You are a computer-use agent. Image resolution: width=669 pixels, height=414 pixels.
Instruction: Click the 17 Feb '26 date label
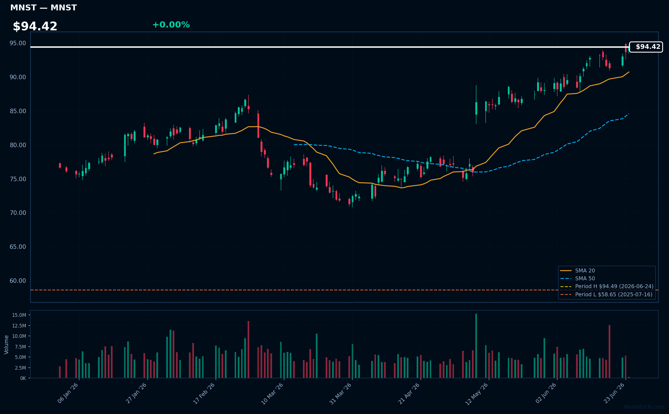tap(204, 393)
